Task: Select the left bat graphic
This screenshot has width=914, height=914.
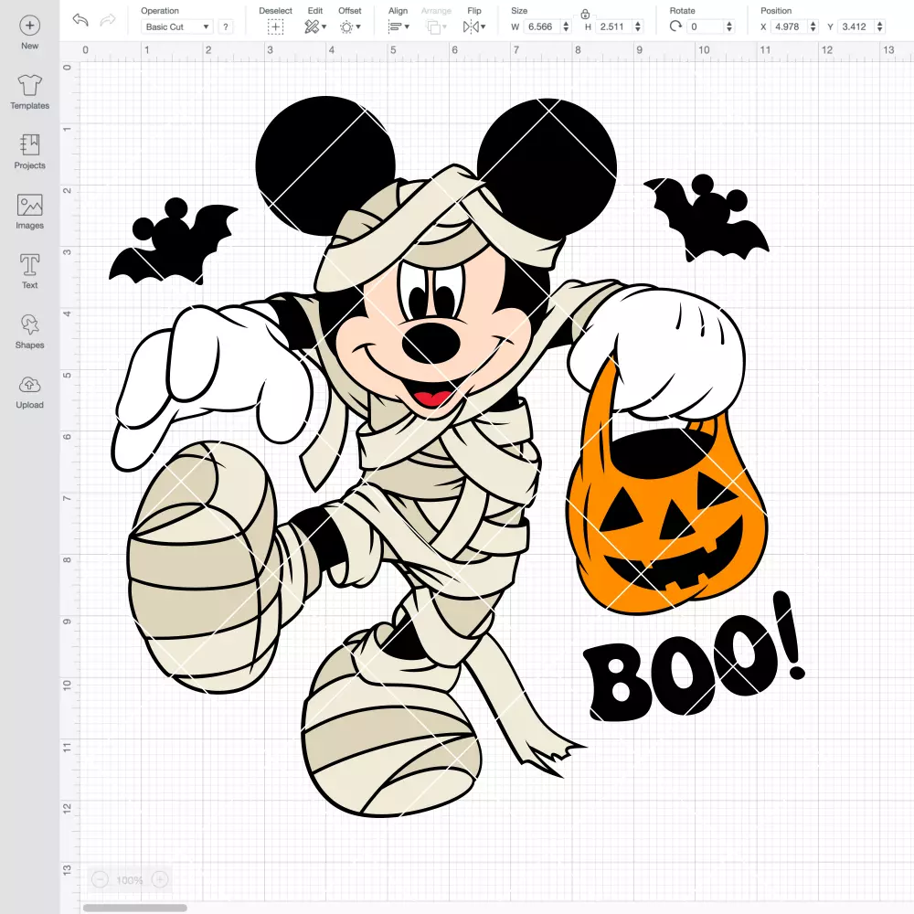Action: coord(173,241)
